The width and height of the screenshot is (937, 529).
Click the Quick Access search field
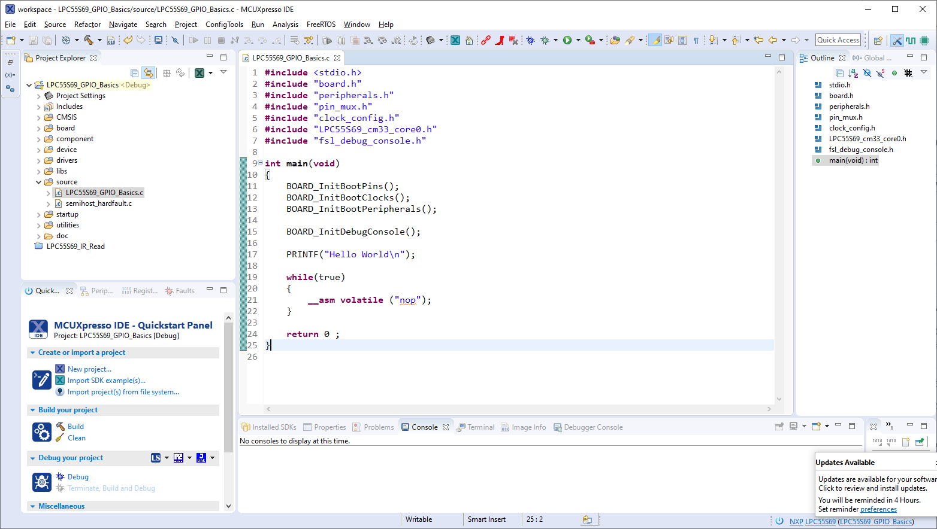(838, 40)
